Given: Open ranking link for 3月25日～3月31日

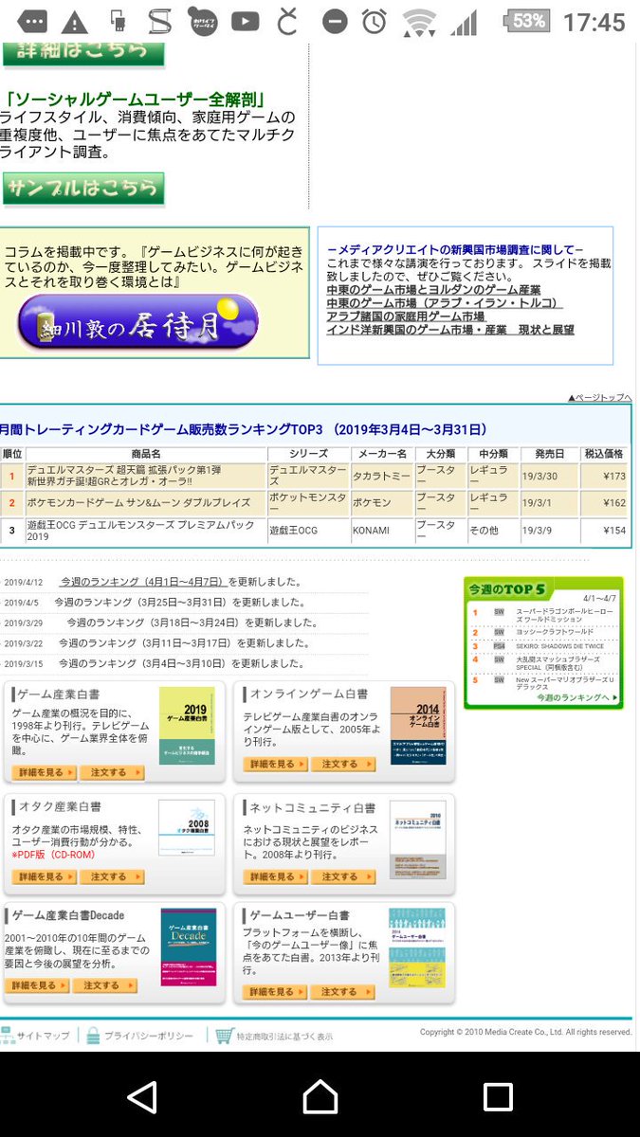Looking at the screenshot, I should click(139, 602).
